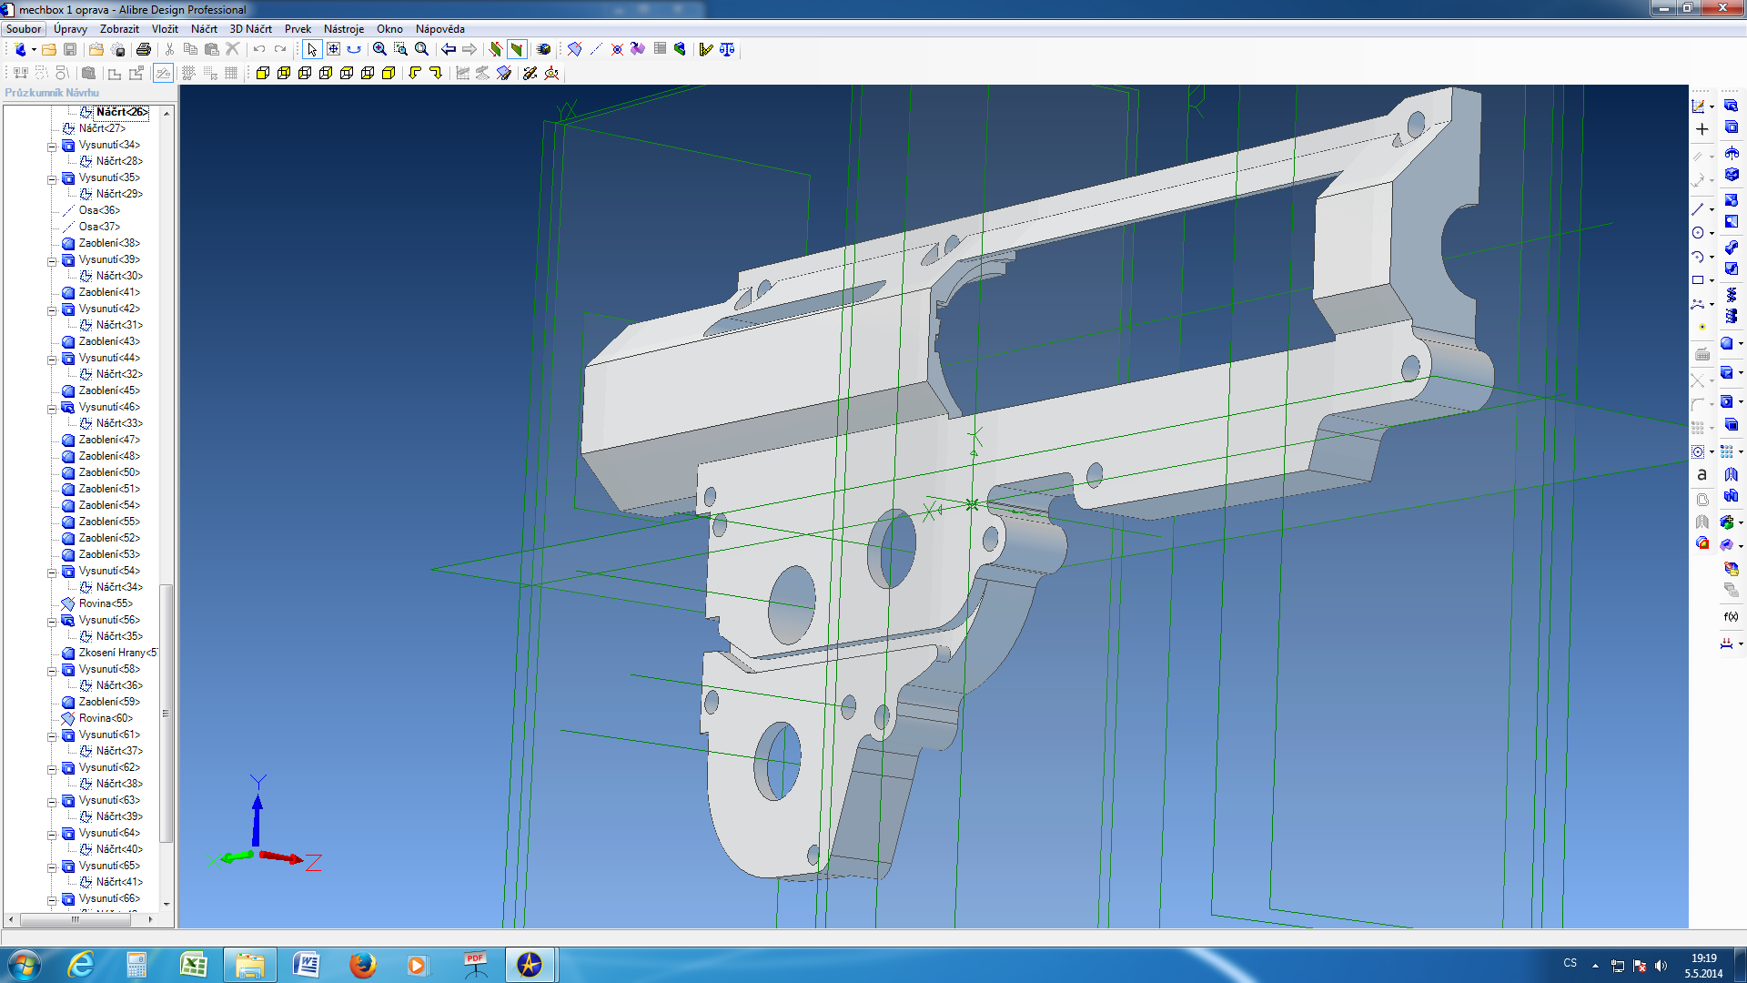Open the Nástroje menu
This screenshot has height=983, width=1747.
[x=343, y=29]
